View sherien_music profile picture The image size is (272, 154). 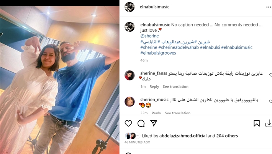pyautogui.click(x=129, y=102)
